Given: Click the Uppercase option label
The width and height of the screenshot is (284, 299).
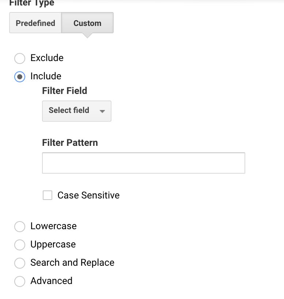Looking at the screenshot, I should [x=53, y=244].
